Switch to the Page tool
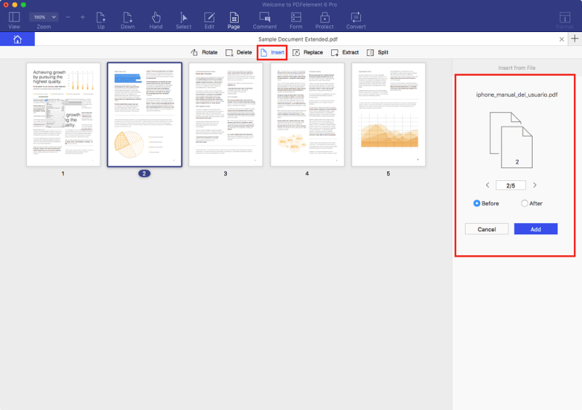Image resolution: width=582 pixels, height=410 pixels. pos(234,20)
